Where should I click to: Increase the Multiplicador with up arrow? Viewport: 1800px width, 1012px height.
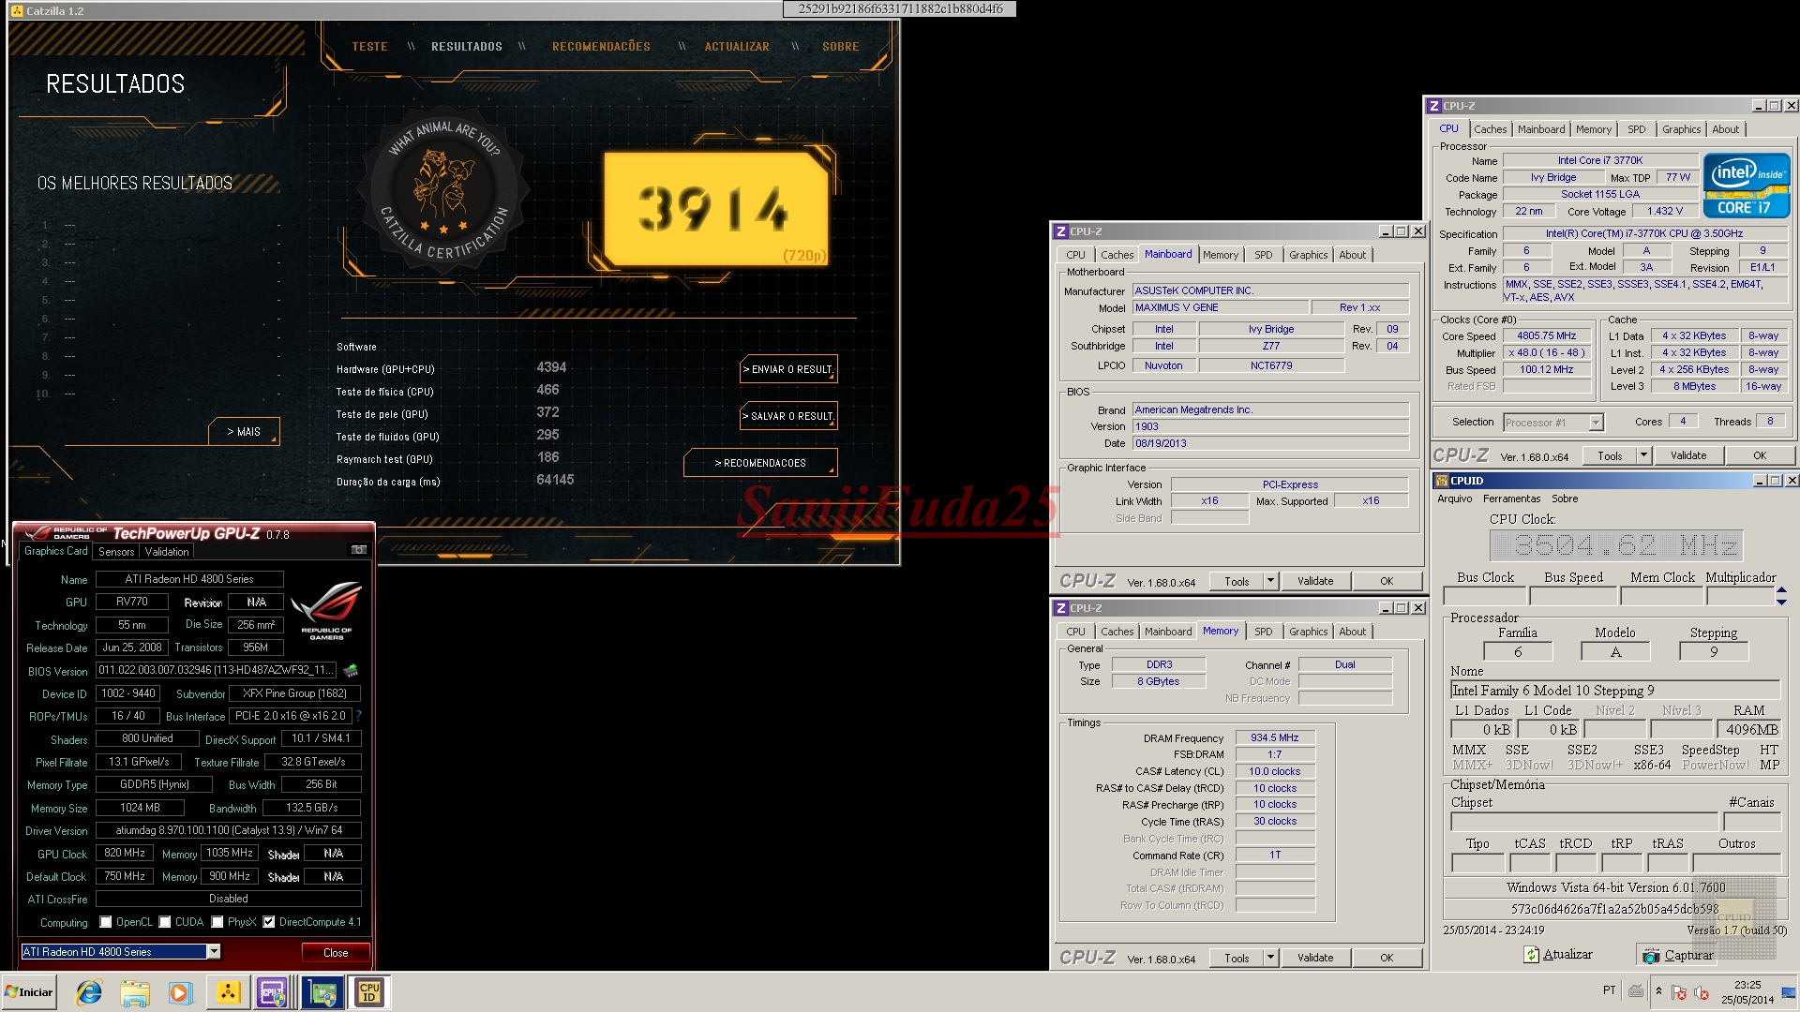(1782, 590)
